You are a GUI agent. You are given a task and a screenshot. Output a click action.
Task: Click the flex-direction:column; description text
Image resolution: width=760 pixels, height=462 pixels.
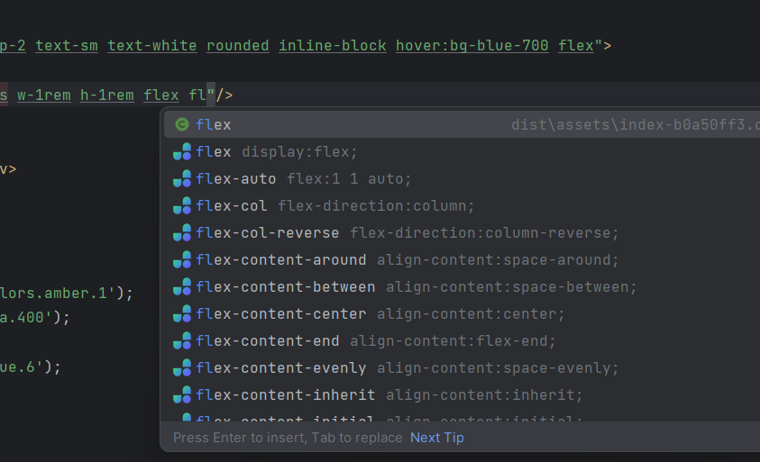[376, 206]
